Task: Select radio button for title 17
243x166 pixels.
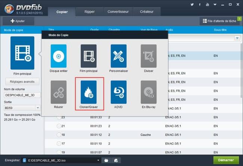Action: tap(59, 144)
